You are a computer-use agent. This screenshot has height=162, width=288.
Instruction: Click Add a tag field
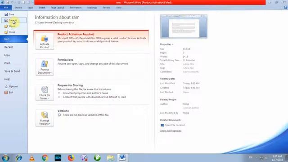pos(188,68)
